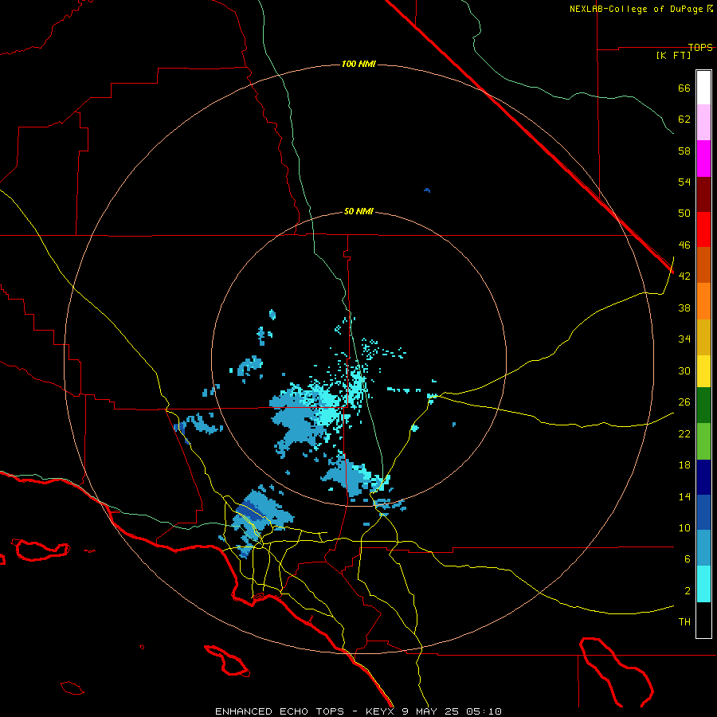Click the 46 scale value

point(684,245)
